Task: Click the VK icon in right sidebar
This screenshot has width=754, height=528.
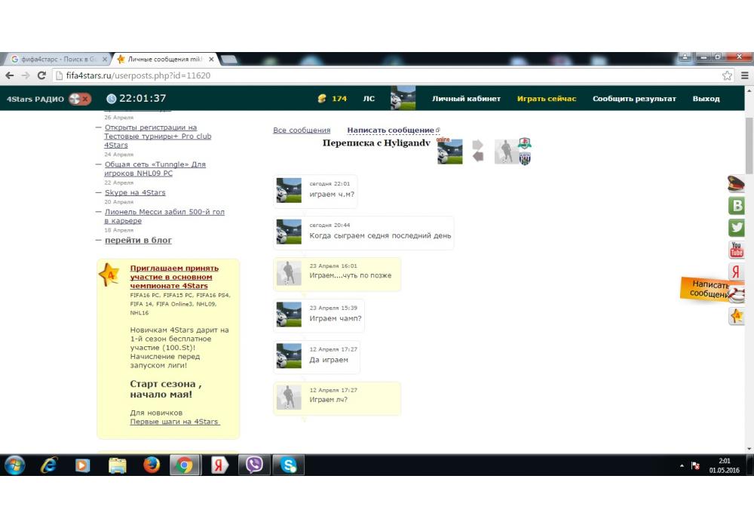Action: 736,206
